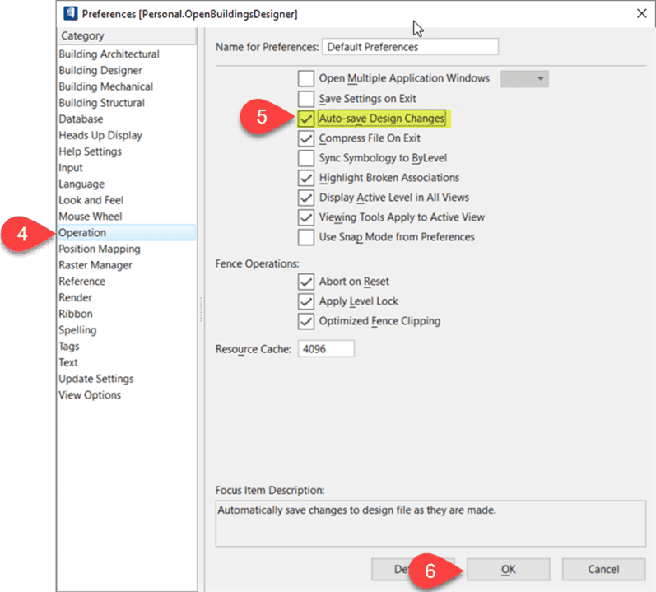Toggle Auto-save Design Changes checkbox

[x=306, y=119]
